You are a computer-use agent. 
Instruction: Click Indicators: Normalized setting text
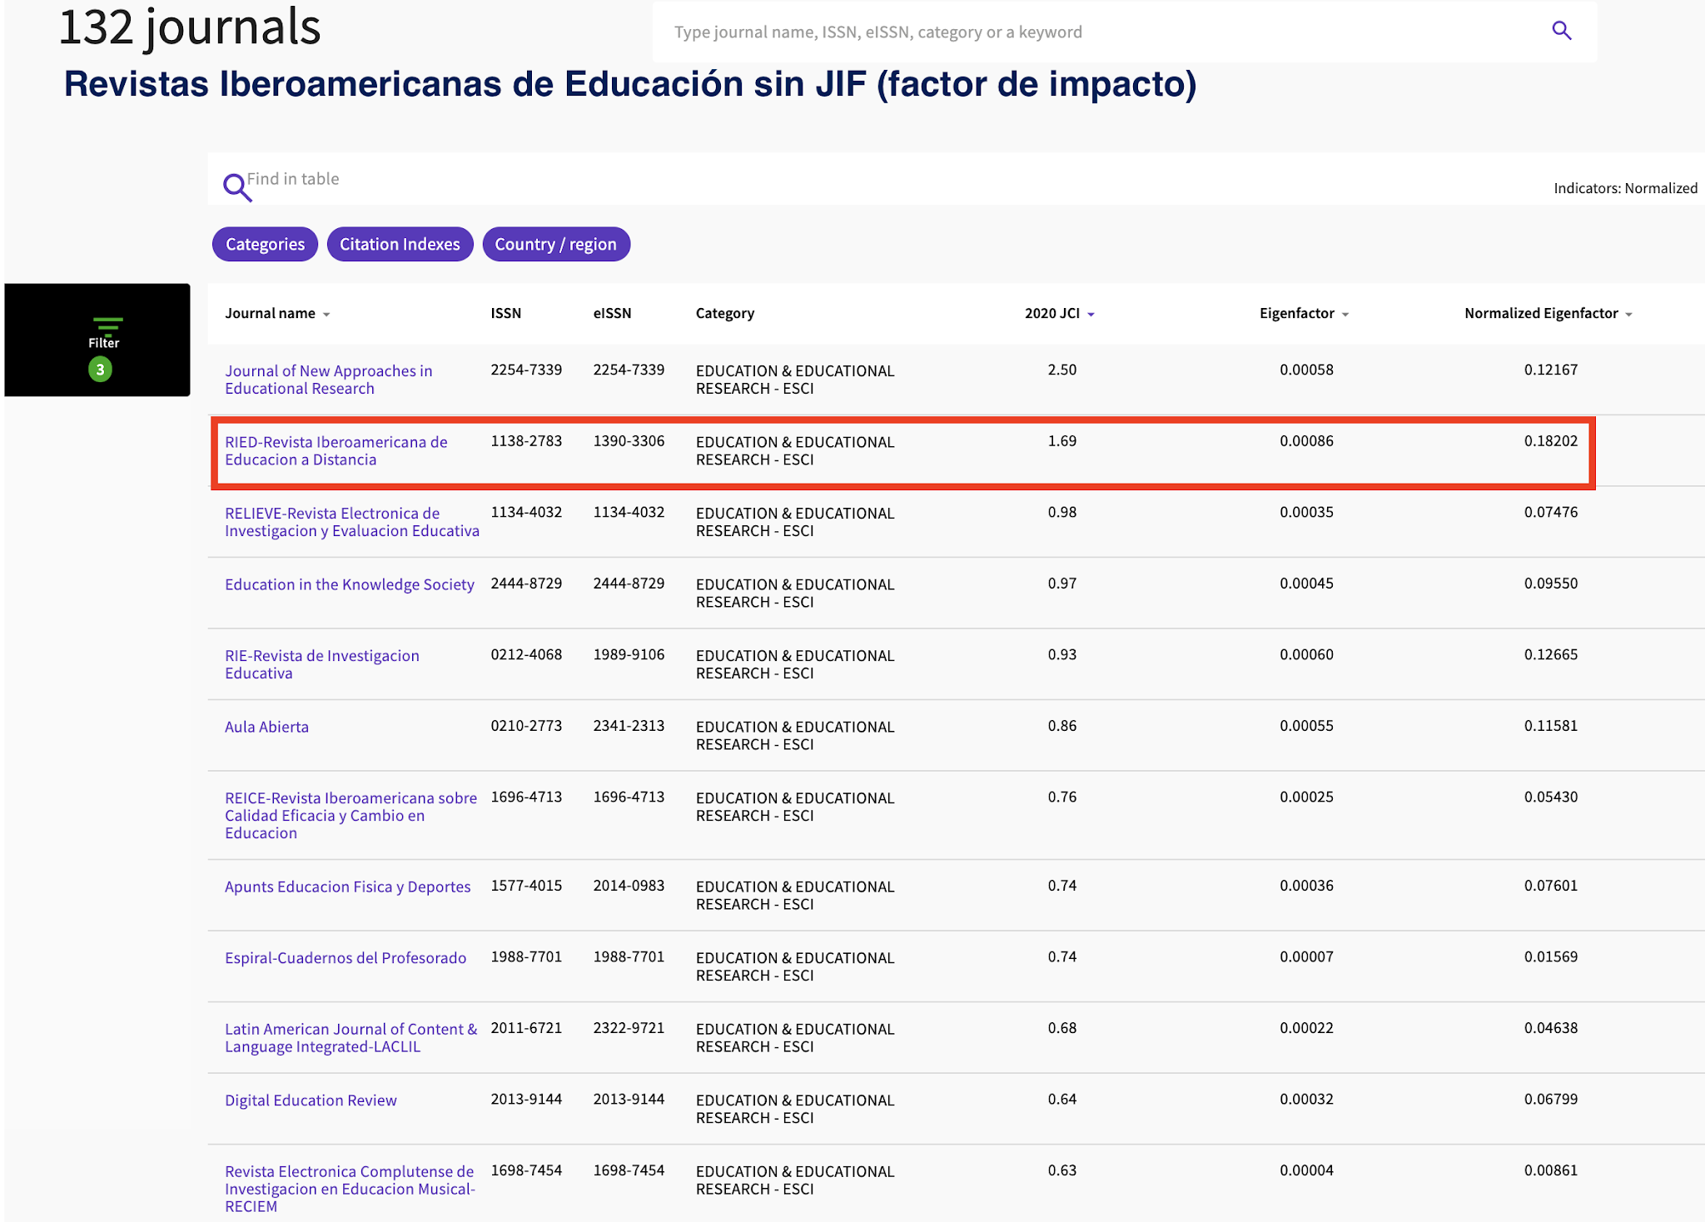(x=1624, y=188)
